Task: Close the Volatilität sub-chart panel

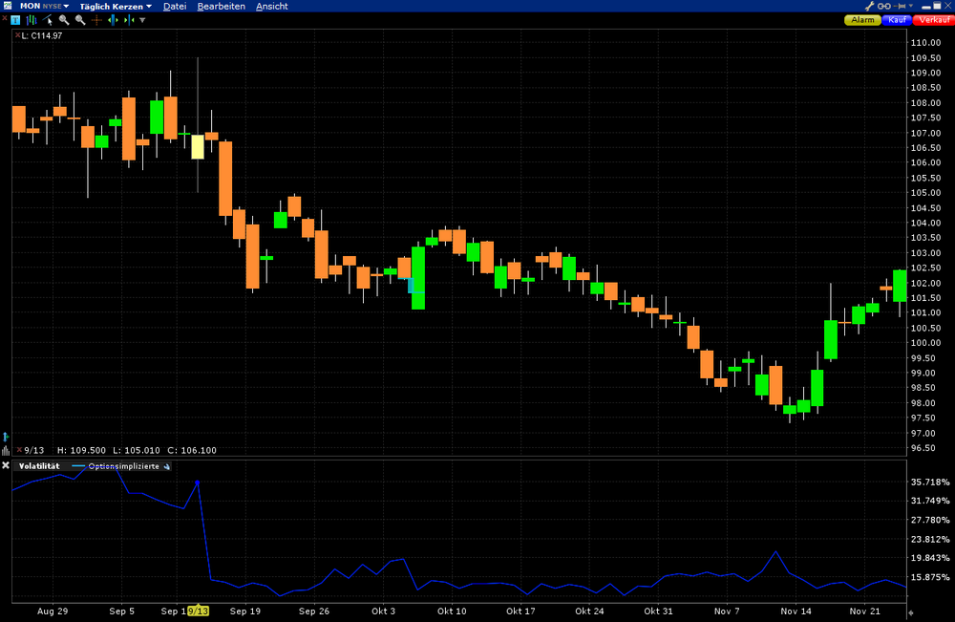Action: (x=6, y=465)
